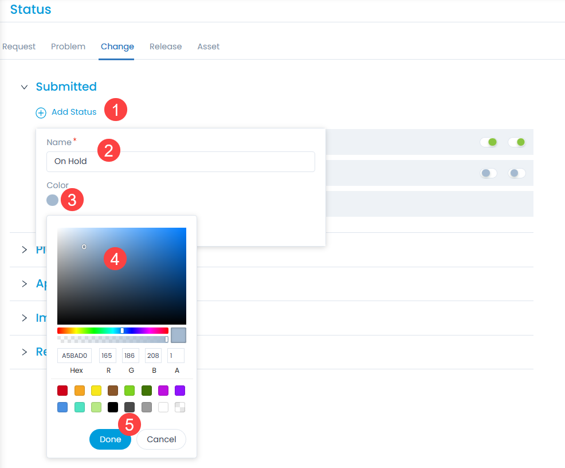Select the red preset color swatch

coord(62,391)
